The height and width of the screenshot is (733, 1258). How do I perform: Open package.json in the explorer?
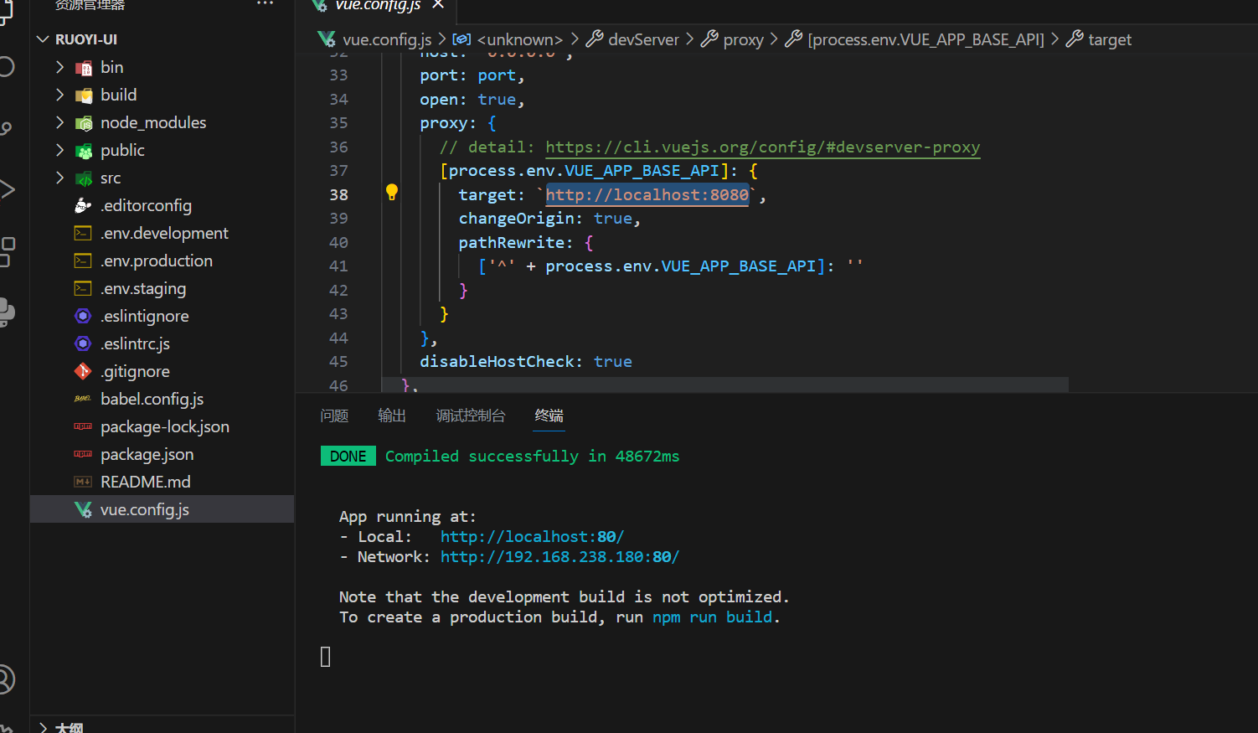point(147,454)
